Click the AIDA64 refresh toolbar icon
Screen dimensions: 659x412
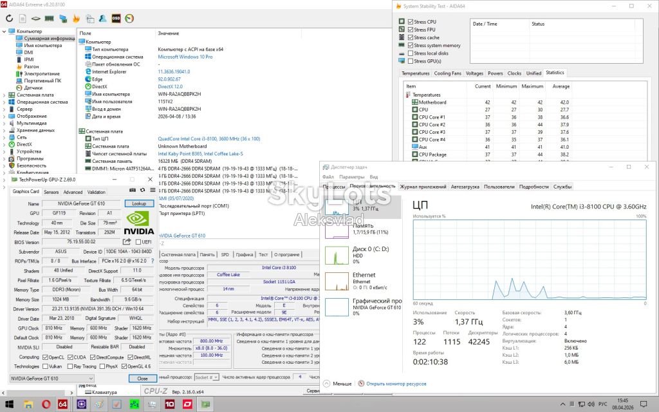tap(9, 19)
